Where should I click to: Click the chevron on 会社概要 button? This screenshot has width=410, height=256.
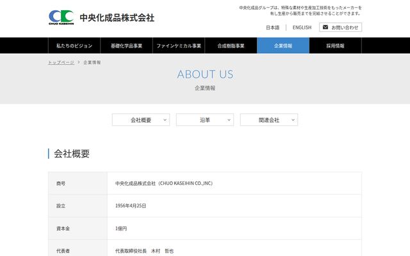pyautogui.click(x=165, y=120)
